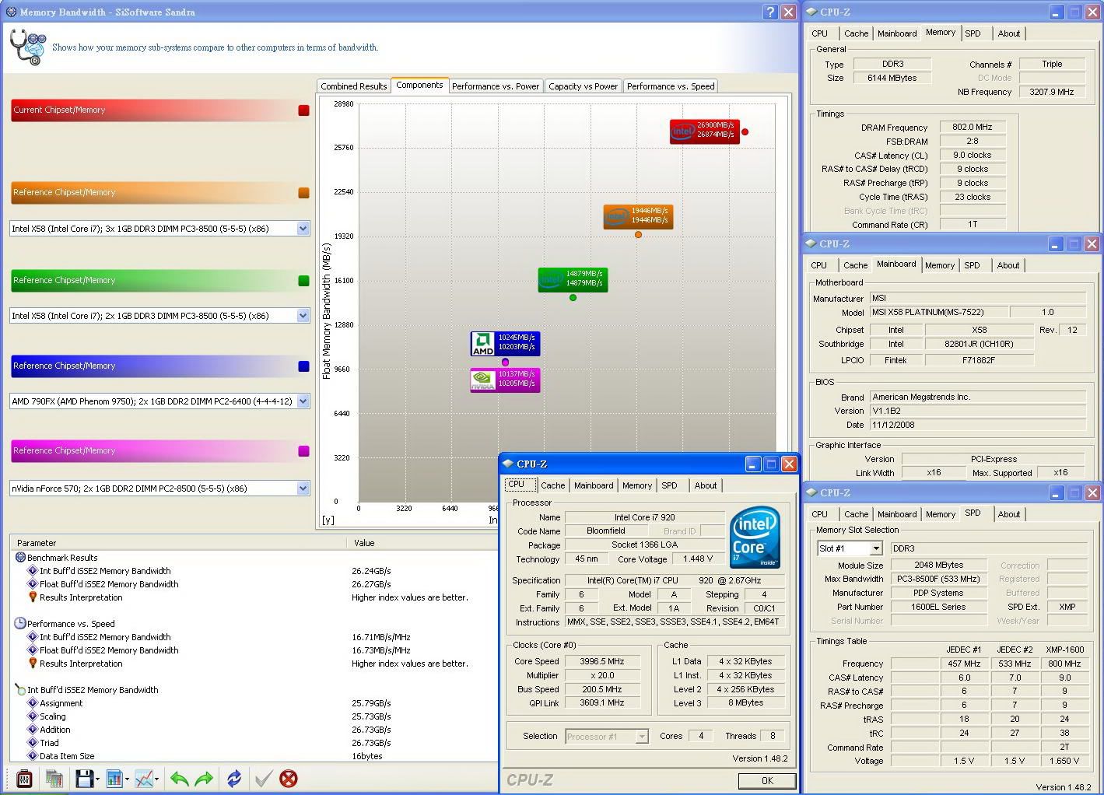The width and height of the screenshot is (1104, 795).
Task: Open About tab in CPU-Z Mainboard window
Action: click(1008, 265)
